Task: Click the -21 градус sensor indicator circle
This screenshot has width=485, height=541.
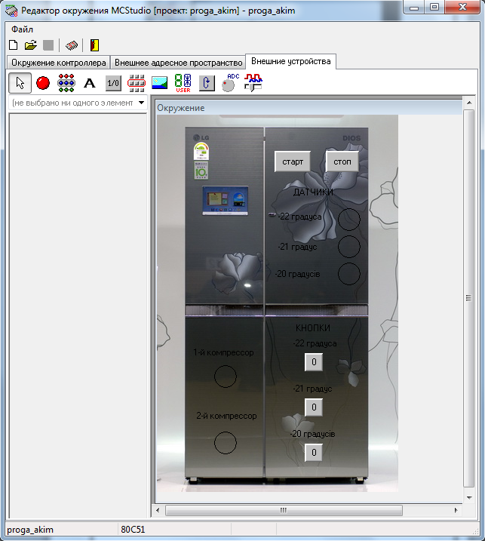Action: pyautogui.click(x=348, y=247)
